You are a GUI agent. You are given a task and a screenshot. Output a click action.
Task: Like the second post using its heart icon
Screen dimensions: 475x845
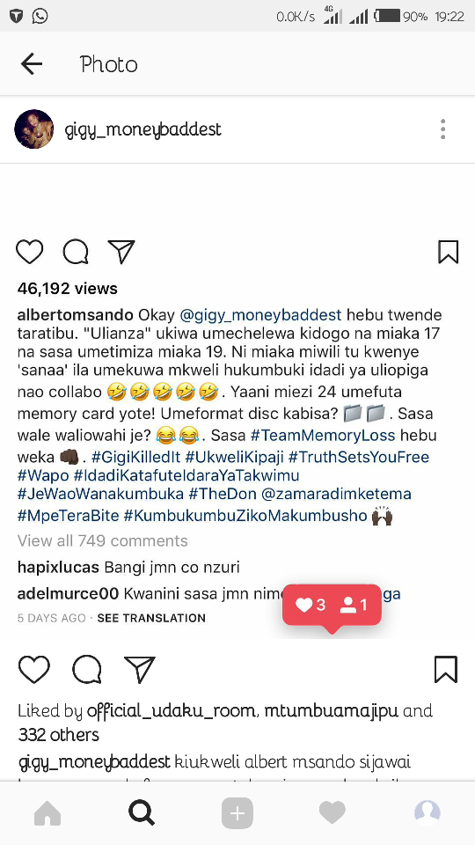point(34,670)
